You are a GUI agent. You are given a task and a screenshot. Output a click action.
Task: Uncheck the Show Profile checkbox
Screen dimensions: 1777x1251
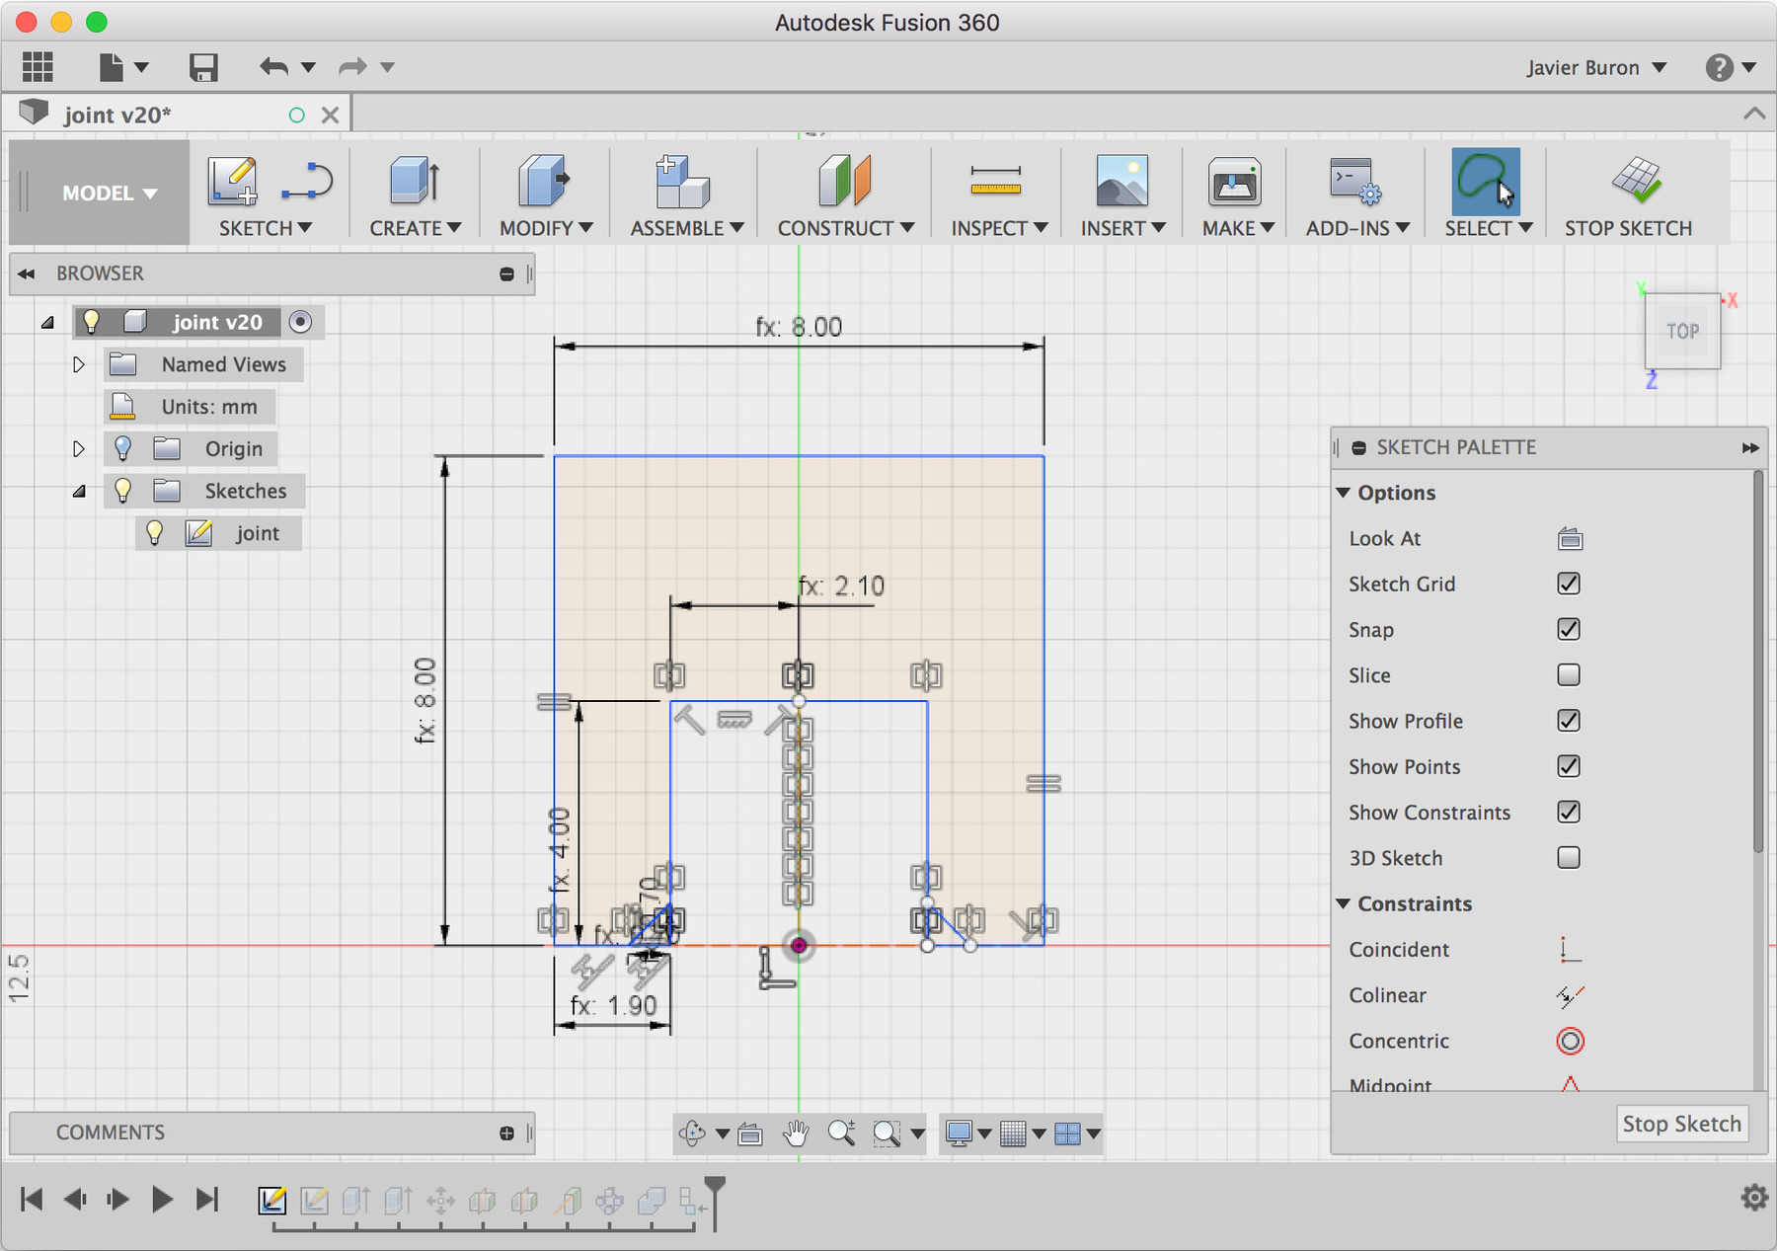pos(1569,721)
